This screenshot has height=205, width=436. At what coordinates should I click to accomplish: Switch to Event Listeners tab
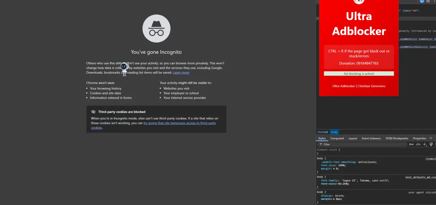click(371, 138)
